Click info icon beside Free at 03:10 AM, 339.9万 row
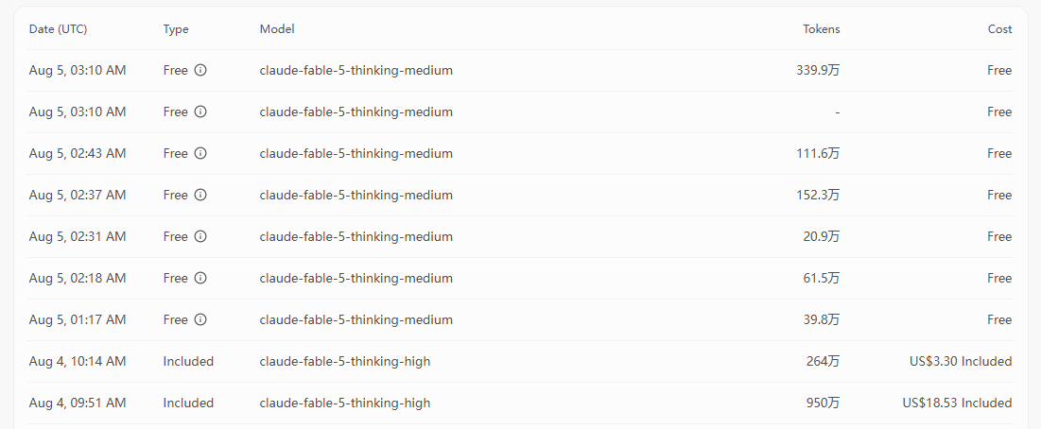Viewport: 1041px width, 429px height. coord(200,70)
